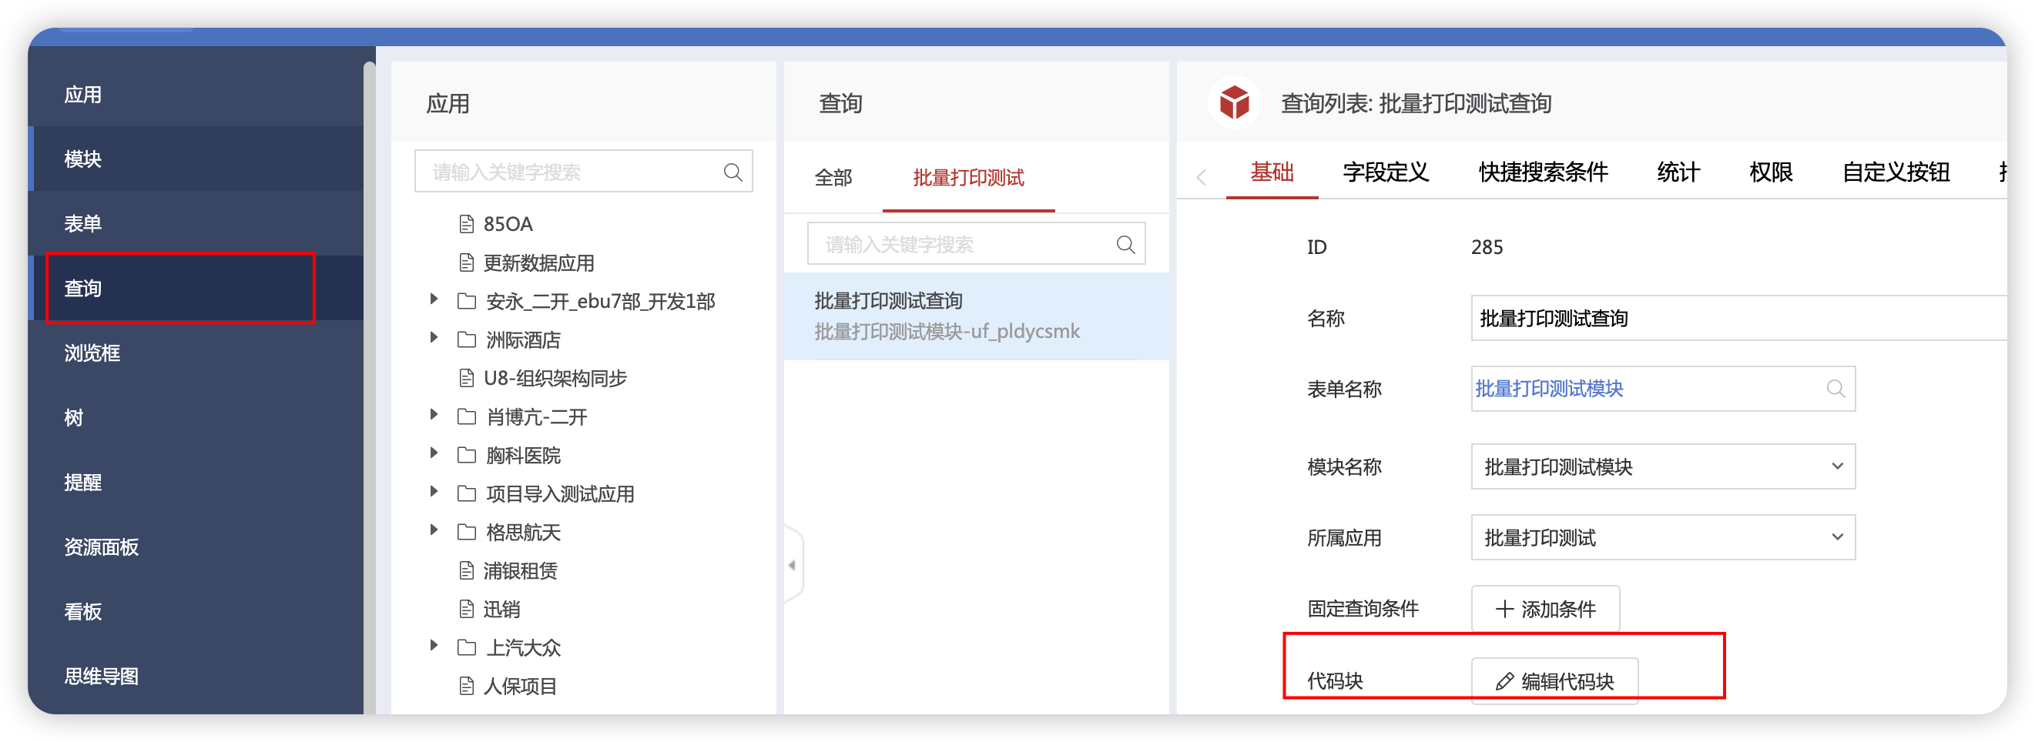This screenshot has width=2035, height=742.
Task: Expand the 安永_二开_ebu7部_开发1部 folder
Action: pyautogui.click(x=434, y=299)
